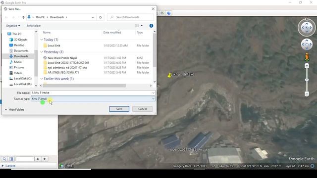Click Downloads in the address breadcrumb
Viewport: 317px width, 178px height.
point(57,17)
